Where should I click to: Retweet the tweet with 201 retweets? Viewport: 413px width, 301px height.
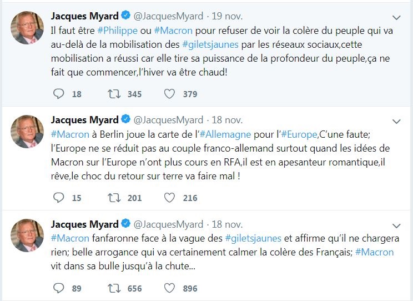pyautogui.click(x=114, y=197)
